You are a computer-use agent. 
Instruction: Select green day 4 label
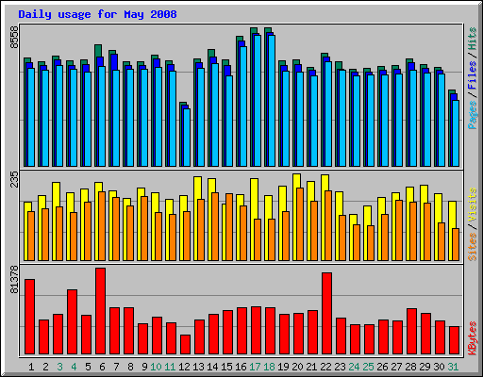[x=74, y=367]
